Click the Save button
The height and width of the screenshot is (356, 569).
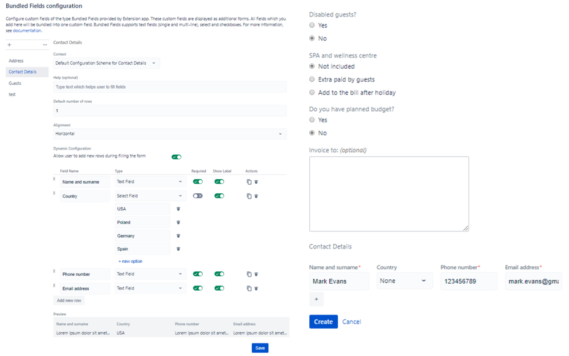260,347
